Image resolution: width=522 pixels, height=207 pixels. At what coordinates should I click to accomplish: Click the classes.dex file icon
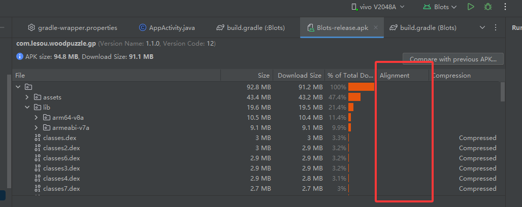(37, 138)
